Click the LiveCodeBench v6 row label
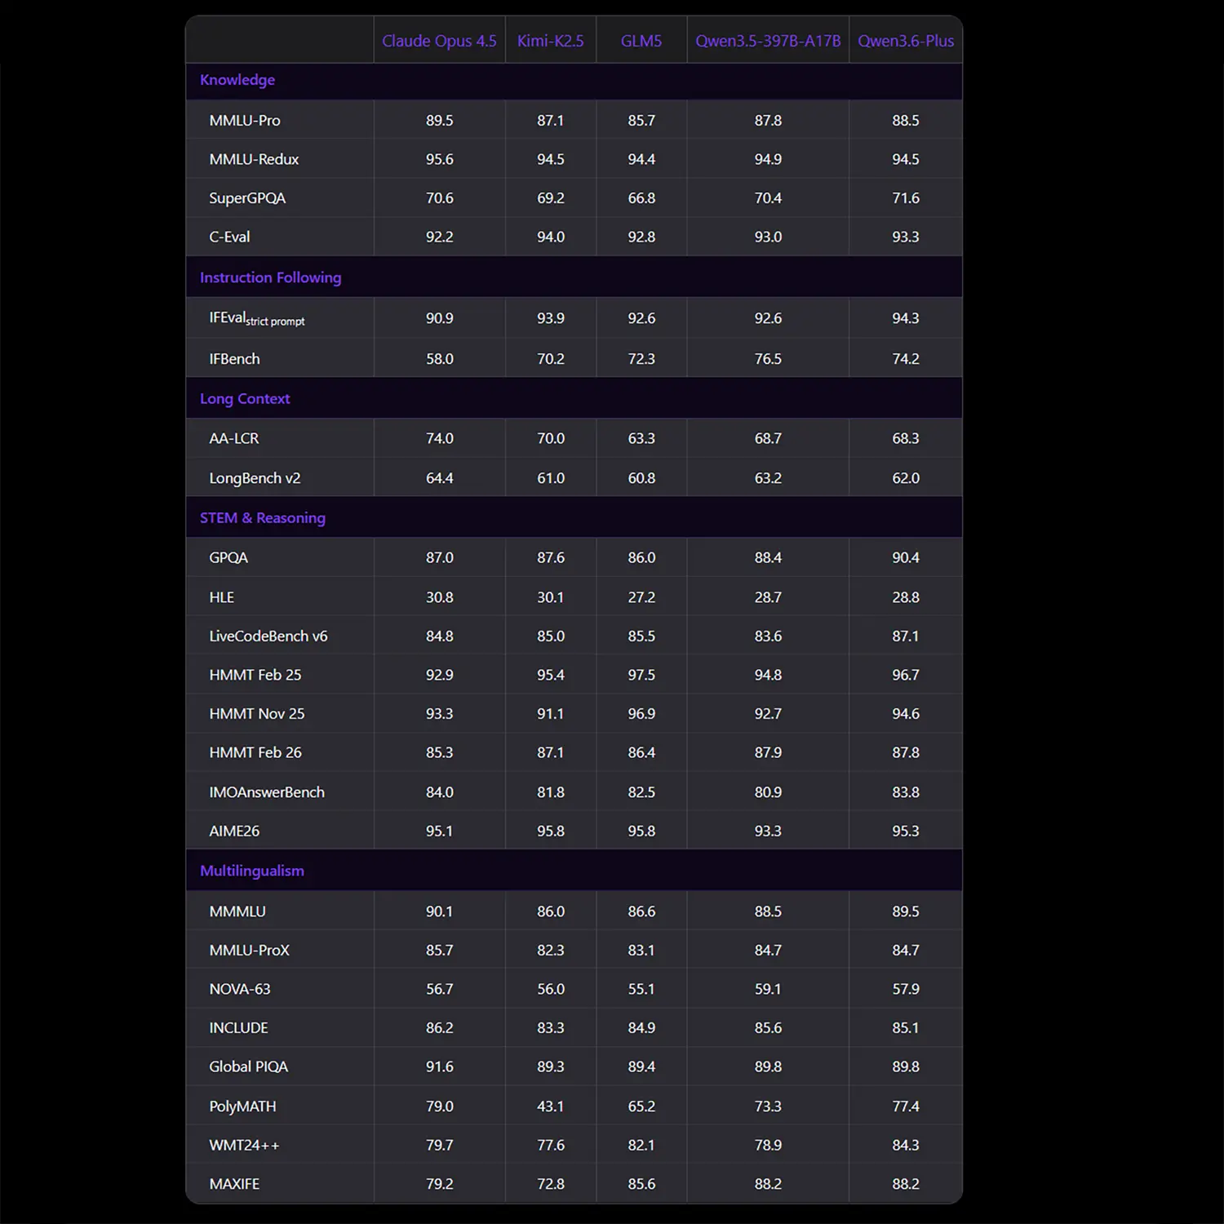1224x1224 pixels. pyautogui.click(x=268, y=636)
